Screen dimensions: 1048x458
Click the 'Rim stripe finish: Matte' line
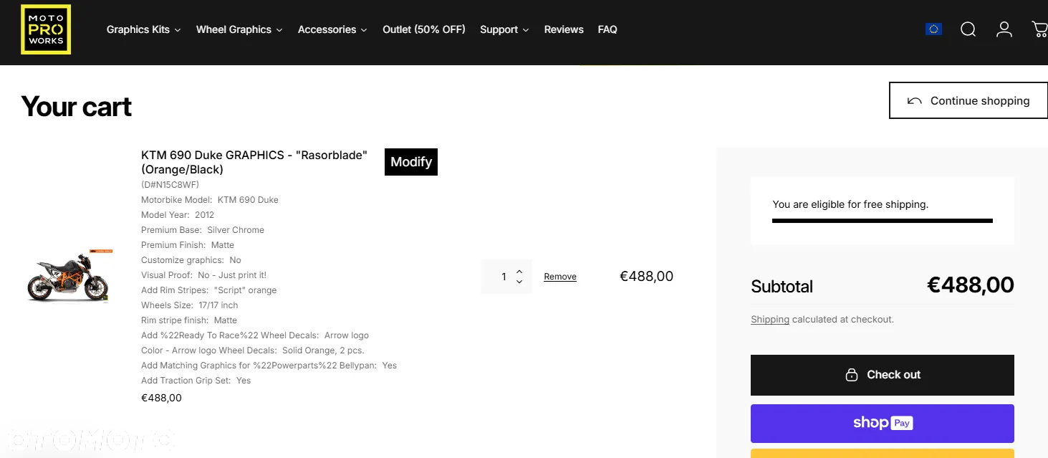click(189, 320)
